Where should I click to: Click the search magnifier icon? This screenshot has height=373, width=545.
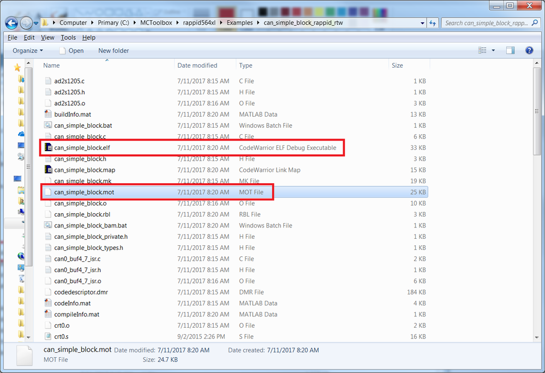coord(535,23)
